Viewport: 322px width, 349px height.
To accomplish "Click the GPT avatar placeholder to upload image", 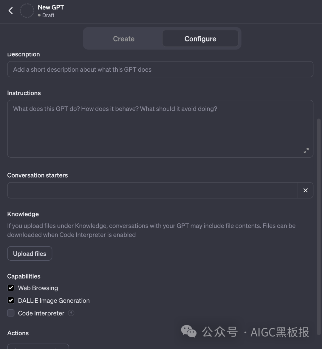I will [x=27, y=10].
